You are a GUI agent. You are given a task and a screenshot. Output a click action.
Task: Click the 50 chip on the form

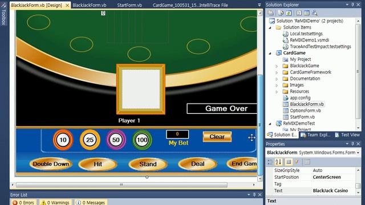coord(116,140)
